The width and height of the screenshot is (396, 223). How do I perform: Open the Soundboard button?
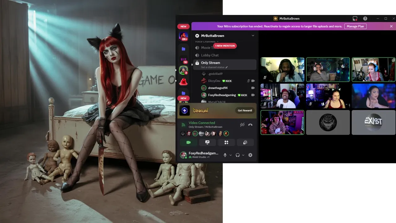point(245,142)
